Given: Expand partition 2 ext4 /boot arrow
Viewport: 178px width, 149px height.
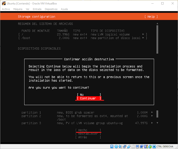Looking at the screenshot, I should [152, 116].
